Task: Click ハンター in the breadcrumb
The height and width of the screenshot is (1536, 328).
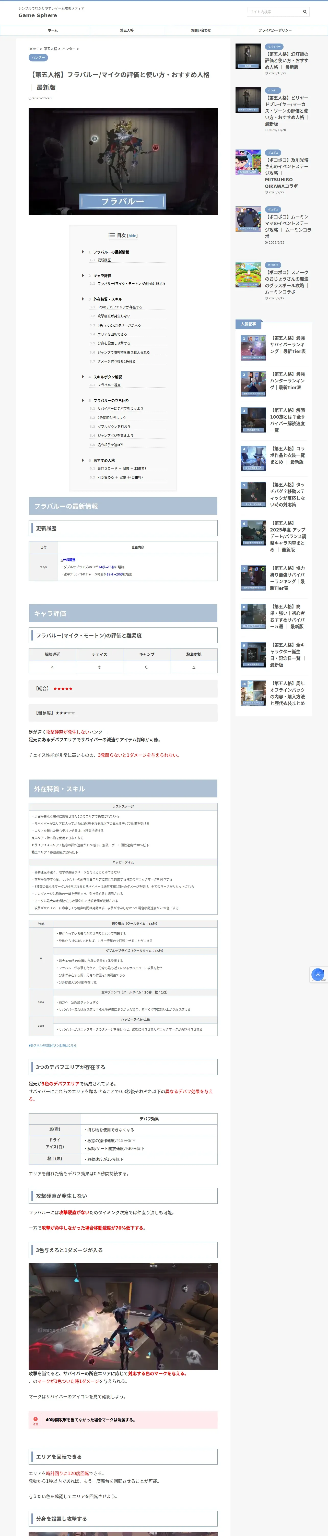Action: (68, 49)
